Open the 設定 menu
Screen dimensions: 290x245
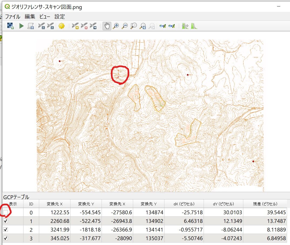pyautogui.click(x=60, y=17)
